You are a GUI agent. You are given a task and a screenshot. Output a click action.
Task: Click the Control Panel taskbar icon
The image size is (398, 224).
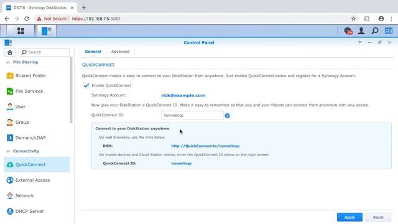(47, 31)
